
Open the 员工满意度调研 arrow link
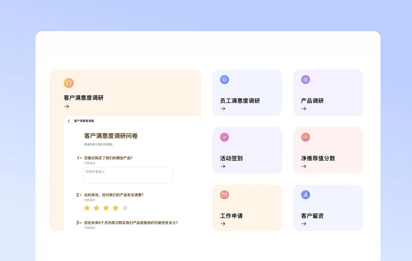click(x=223, y=109)
